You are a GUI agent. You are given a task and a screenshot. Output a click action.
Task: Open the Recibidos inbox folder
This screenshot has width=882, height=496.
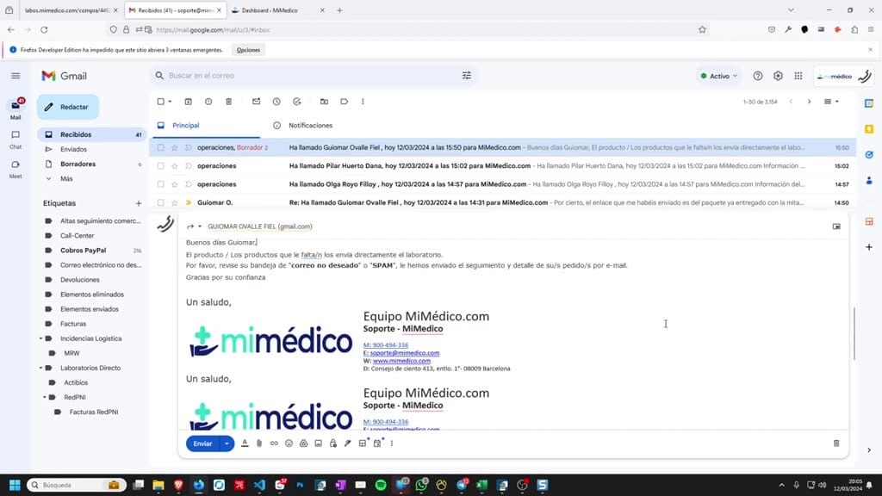[92, 134]
